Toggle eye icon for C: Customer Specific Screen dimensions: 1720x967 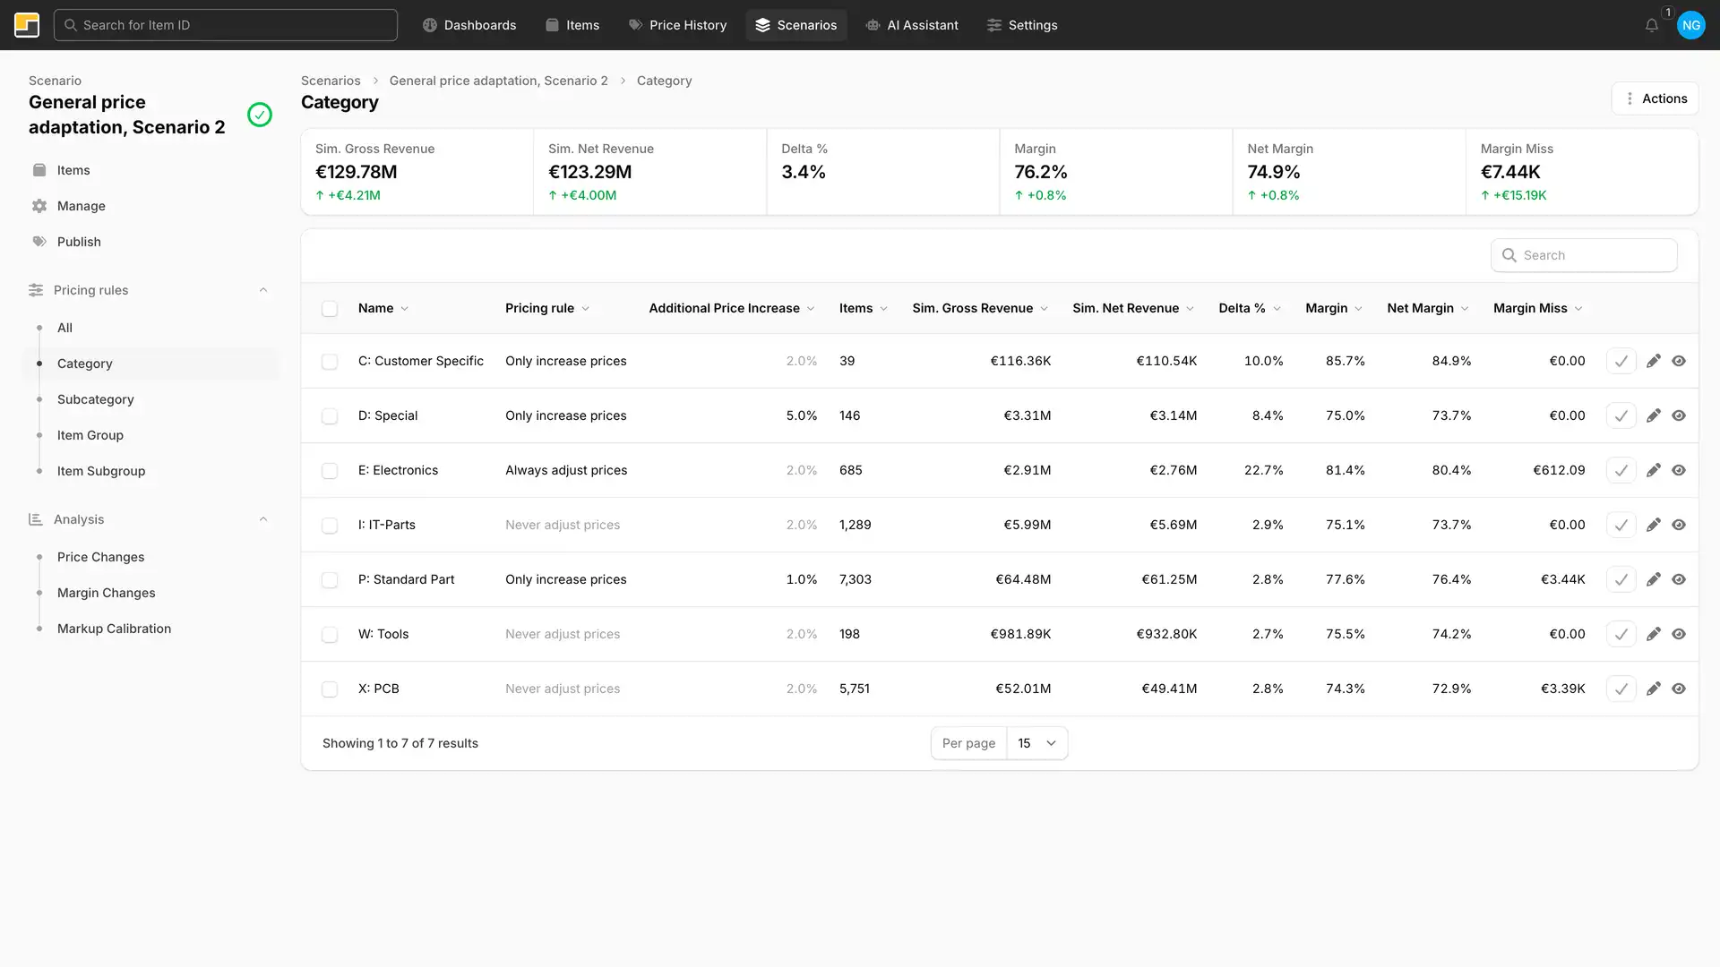pyautogui.click(x=1679, y=361)
